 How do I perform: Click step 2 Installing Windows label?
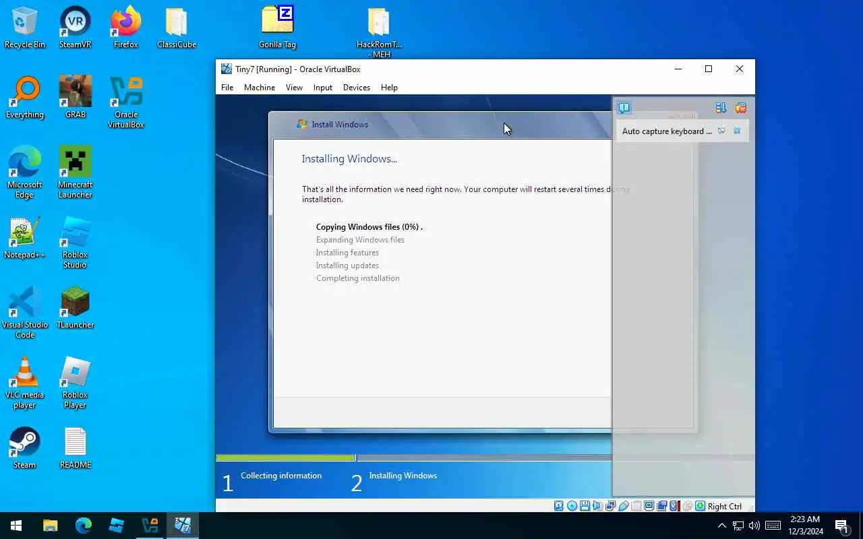tap(403, 476)
